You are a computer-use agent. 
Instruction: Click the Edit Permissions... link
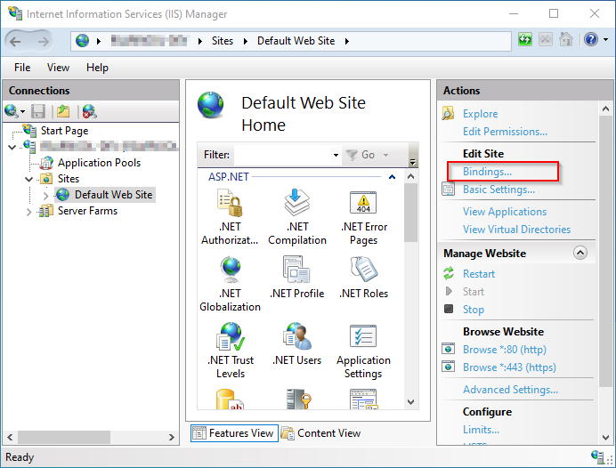coord(505,131)
